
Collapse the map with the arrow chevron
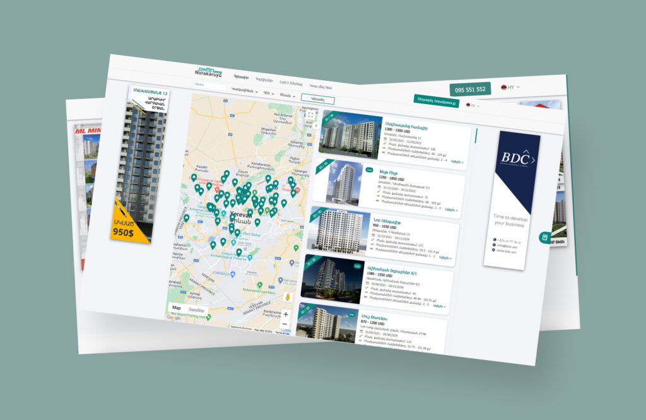click(316, 126)
